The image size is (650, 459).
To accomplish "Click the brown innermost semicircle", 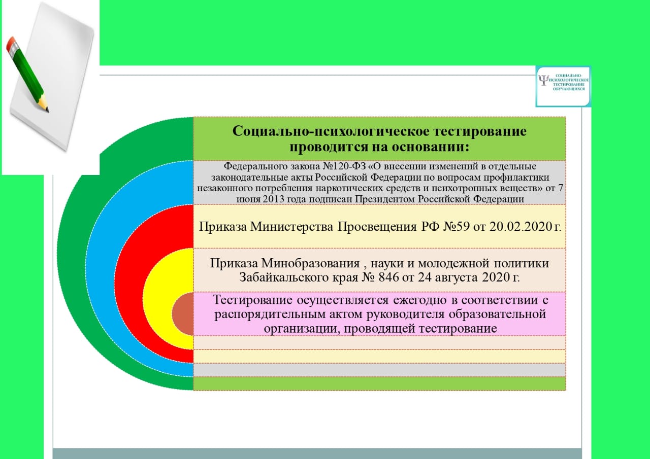I will point(183,314).
